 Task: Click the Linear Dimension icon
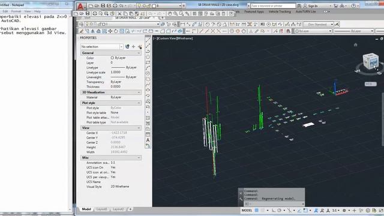(182, 24)
